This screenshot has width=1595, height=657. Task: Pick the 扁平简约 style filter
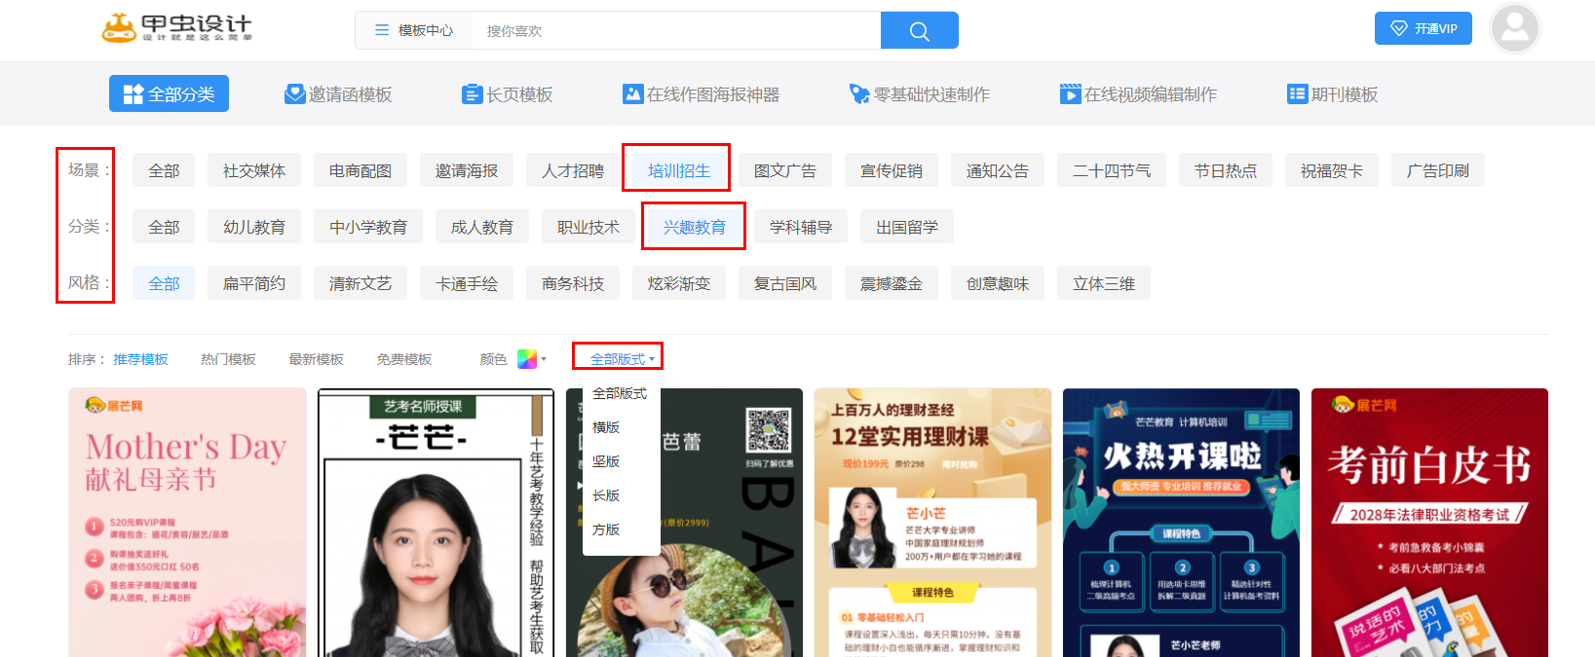pos(254,283)
